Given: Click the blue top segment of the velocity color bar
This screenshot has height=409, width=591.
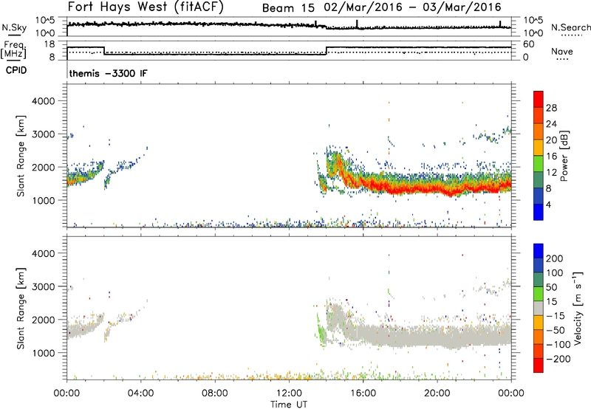Looking at the screenshot, I should [x=539, y=251].
